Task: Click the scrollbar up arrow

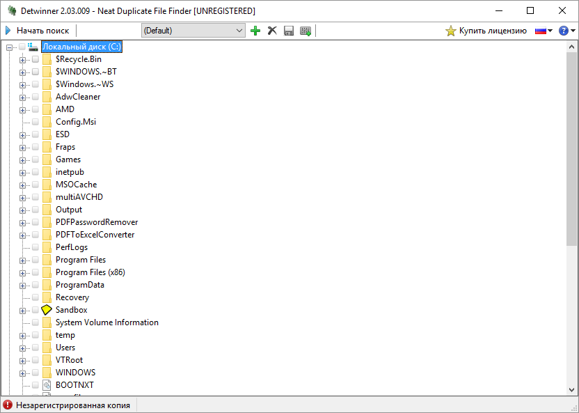Action: pyautogui.click(x=571, y=47)
